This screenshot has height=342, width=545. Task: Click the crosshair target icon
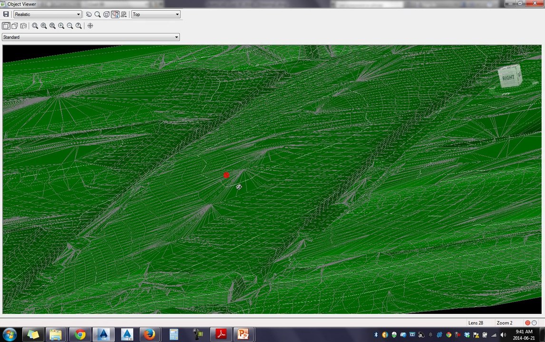(x=90, y=26)
